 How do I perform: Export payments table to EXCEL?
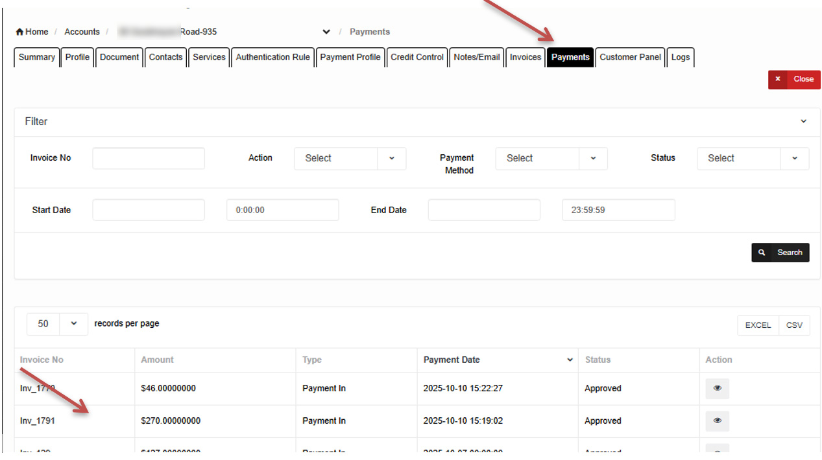click(x=757, y=325)
